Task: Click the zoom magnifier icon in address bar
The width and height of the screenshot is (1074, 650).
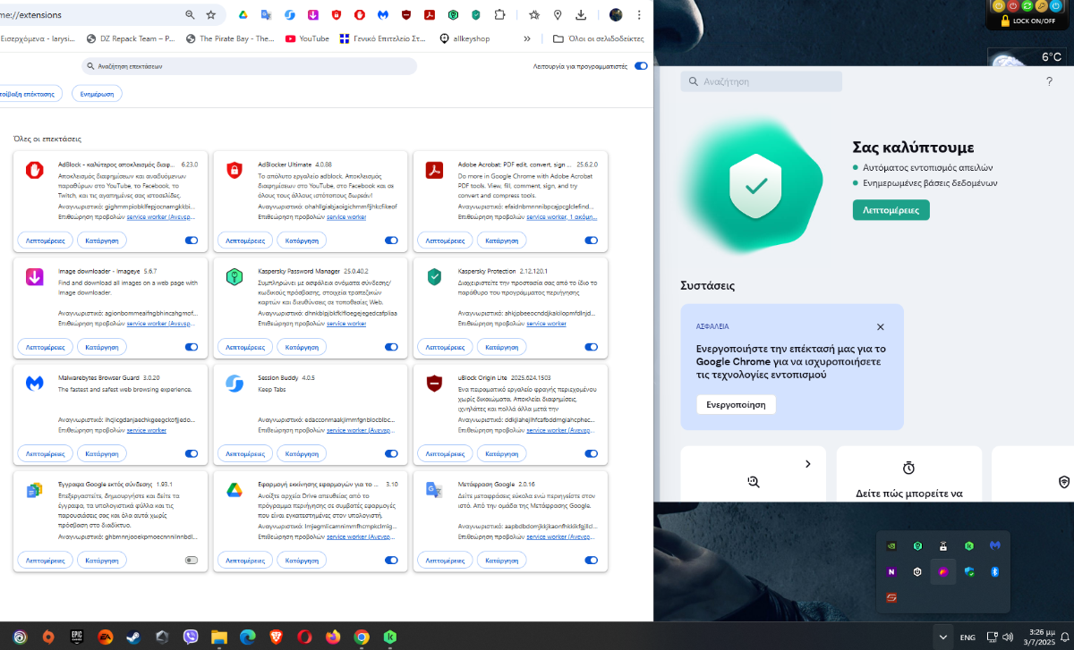Action: click(x=190, y=15)
